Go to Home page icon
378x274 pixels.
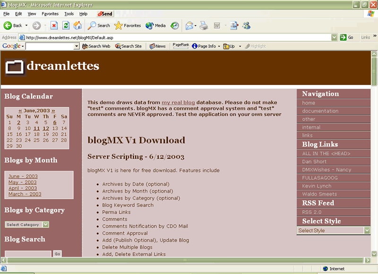click(x=77, y=26)
